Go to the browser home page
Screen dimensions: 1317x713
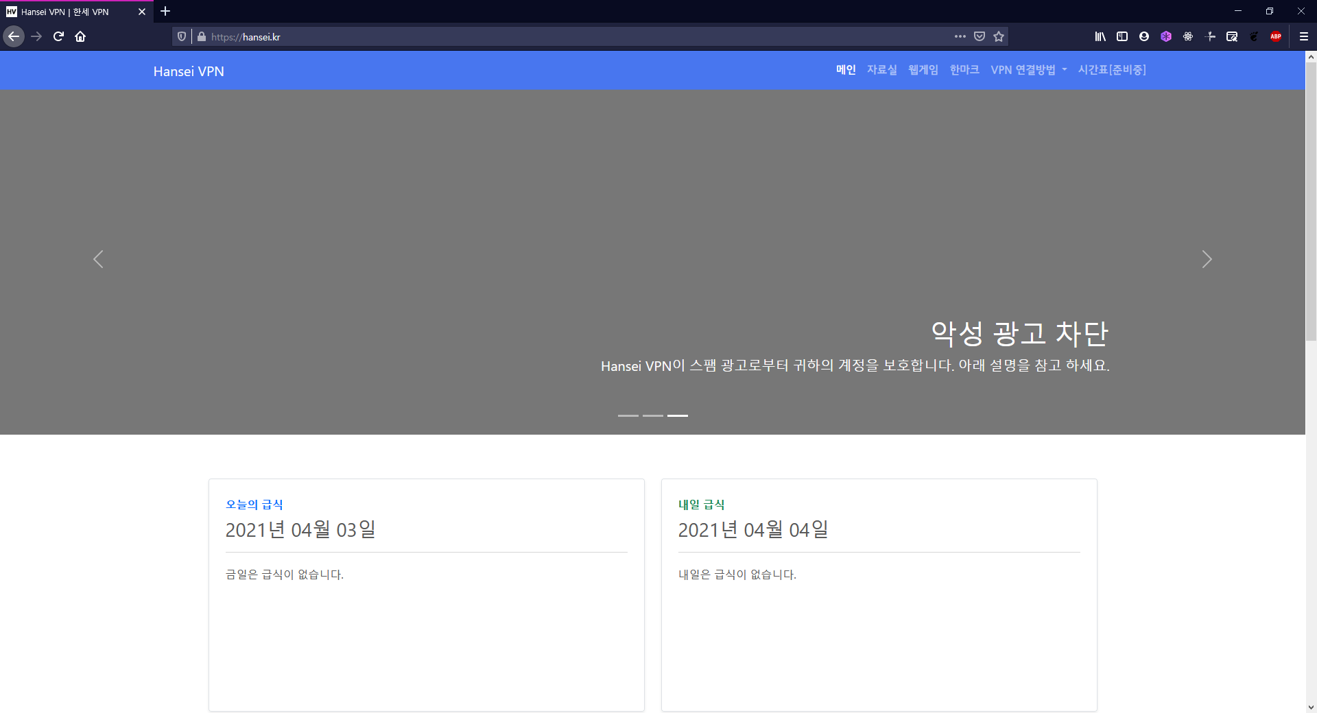tap(80, 37)
